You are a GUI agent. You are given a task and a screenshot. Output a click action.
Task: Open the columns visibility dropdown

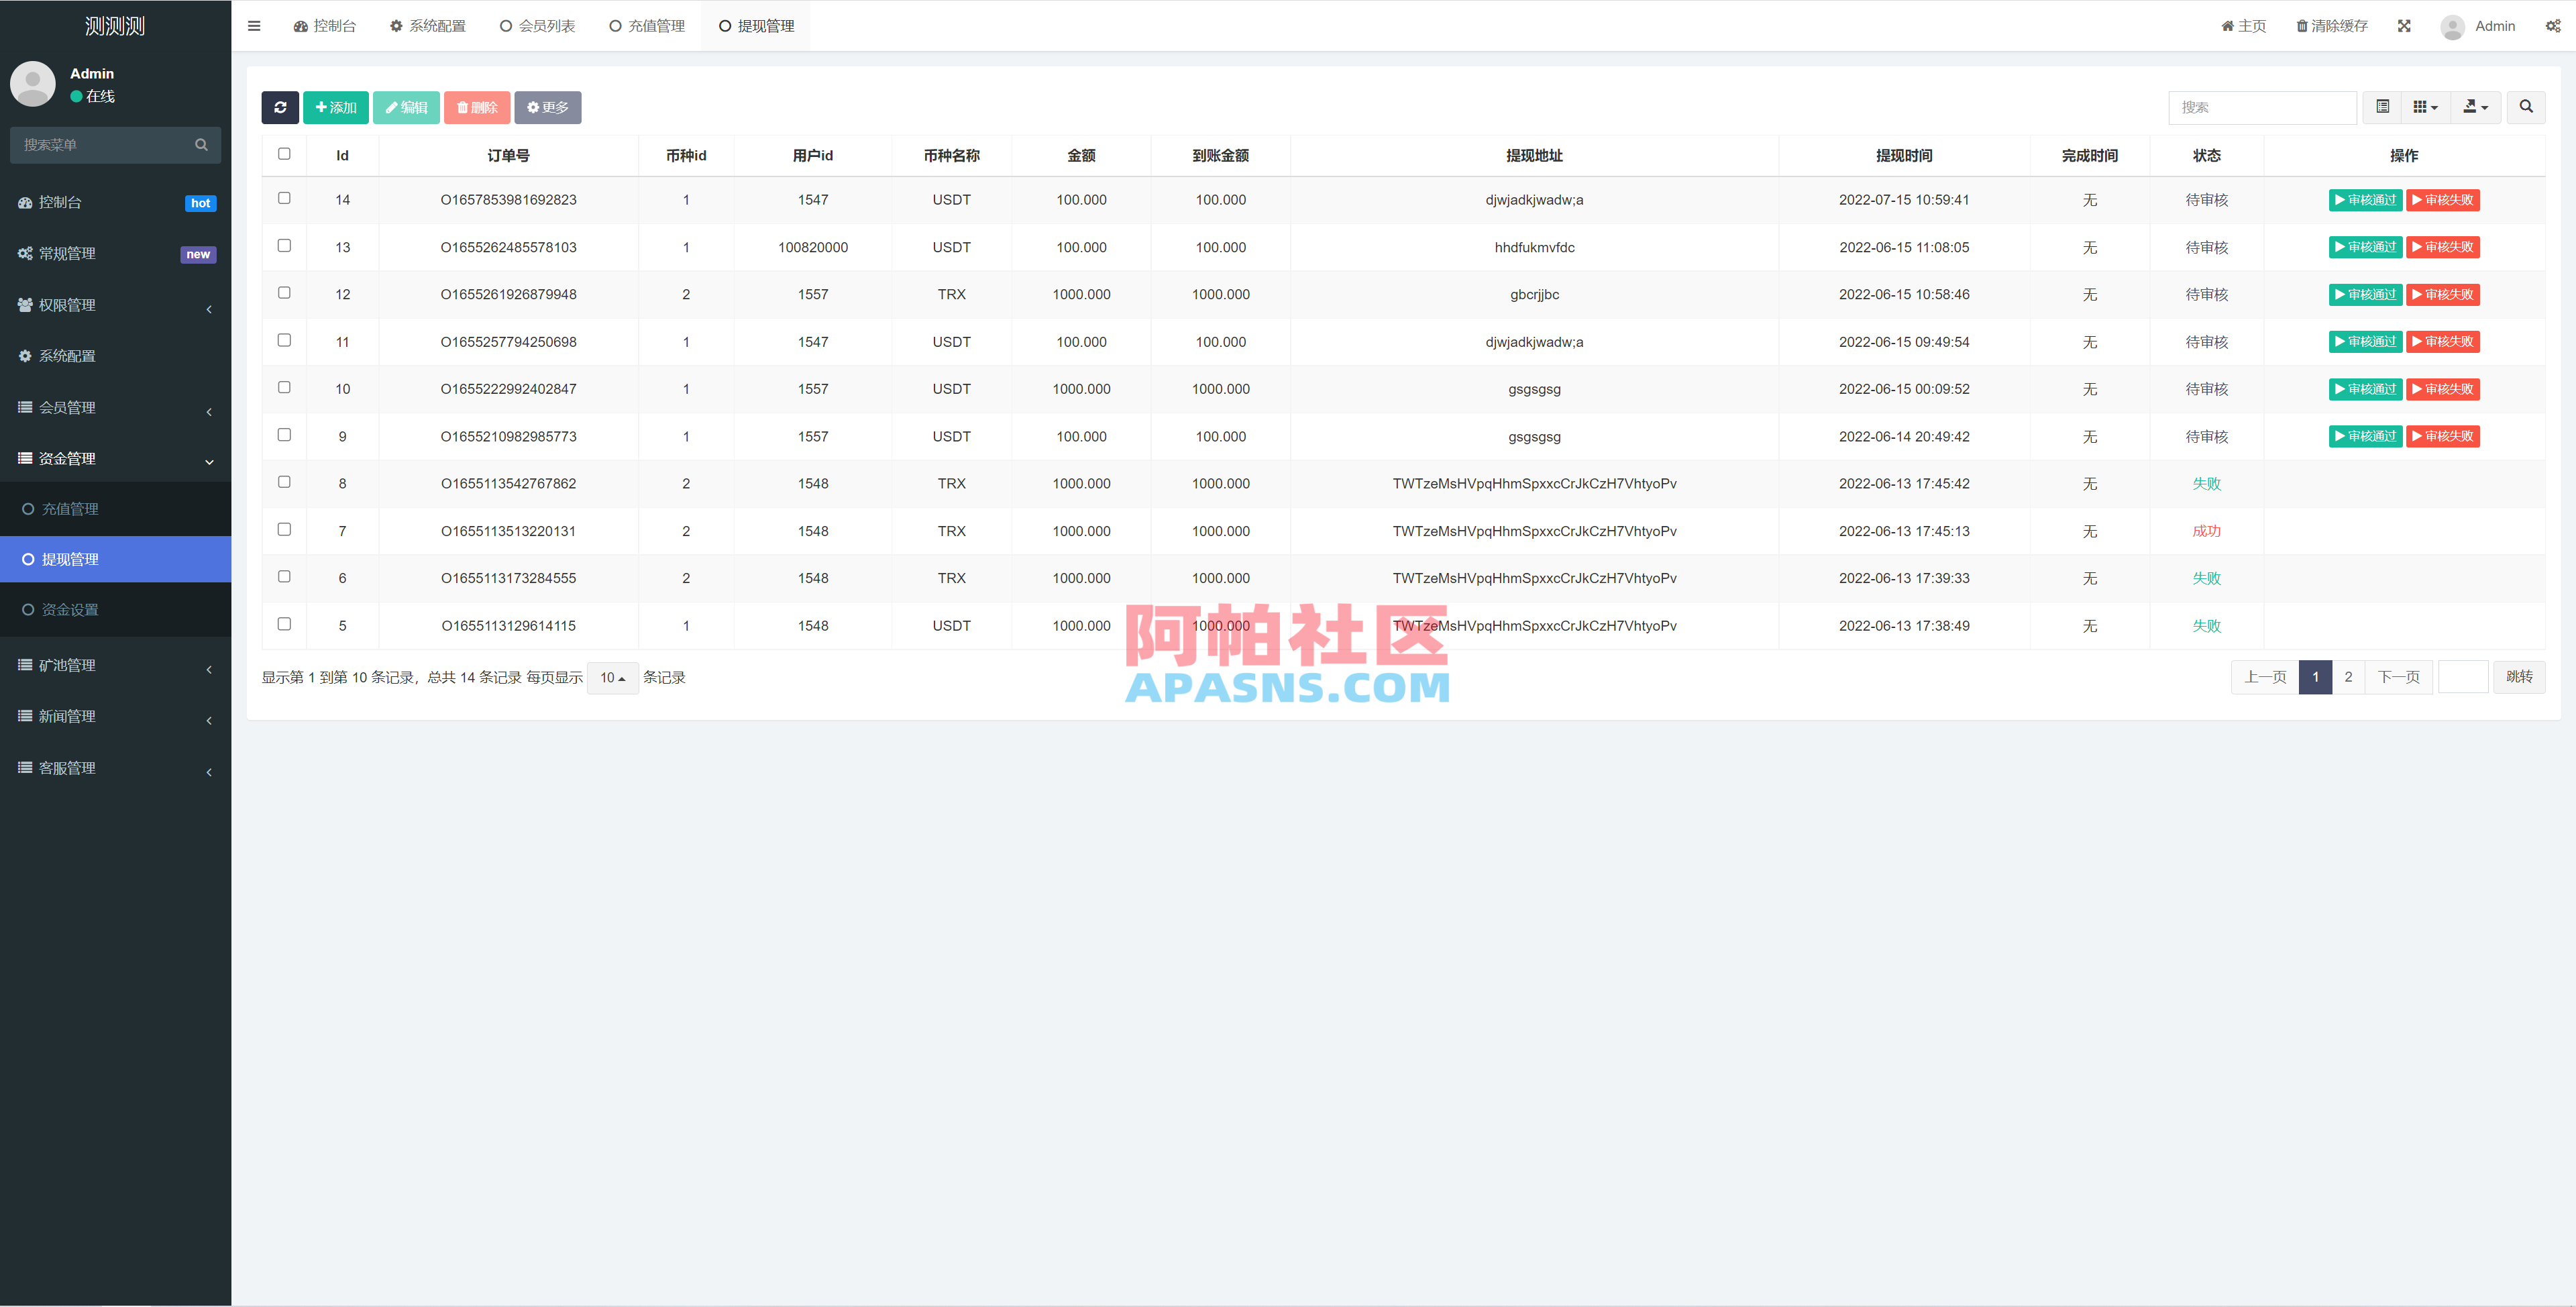point(2424,107)
